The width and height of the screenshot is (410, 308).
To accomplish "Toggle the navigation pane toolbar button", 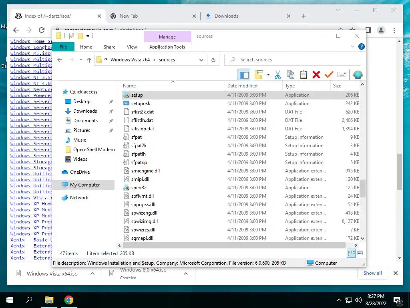I will tap(244, 75).
